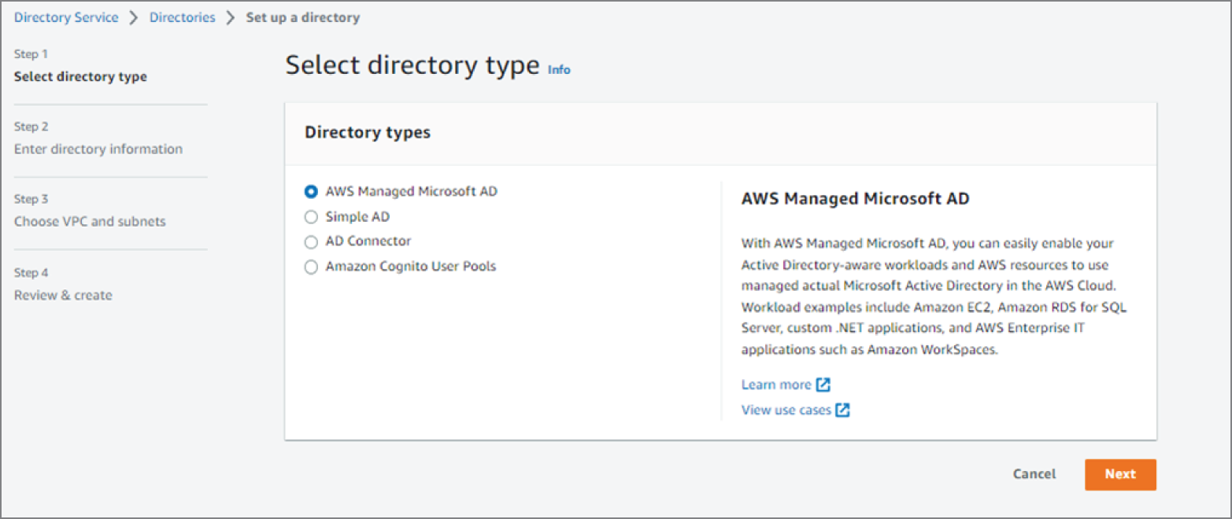The width and height of the screenshot is (1232, 519).
Task: Click the orange Next button
Action: 1120,474
